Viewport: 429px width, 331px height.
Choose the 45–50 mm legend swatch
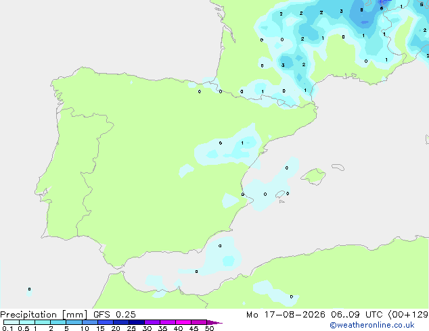(x=199, y=322)
